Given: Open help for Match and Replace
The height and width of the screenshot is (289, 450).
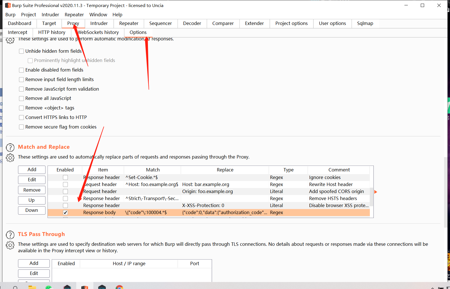Looking at the screenshot, I should coord(10,148).
